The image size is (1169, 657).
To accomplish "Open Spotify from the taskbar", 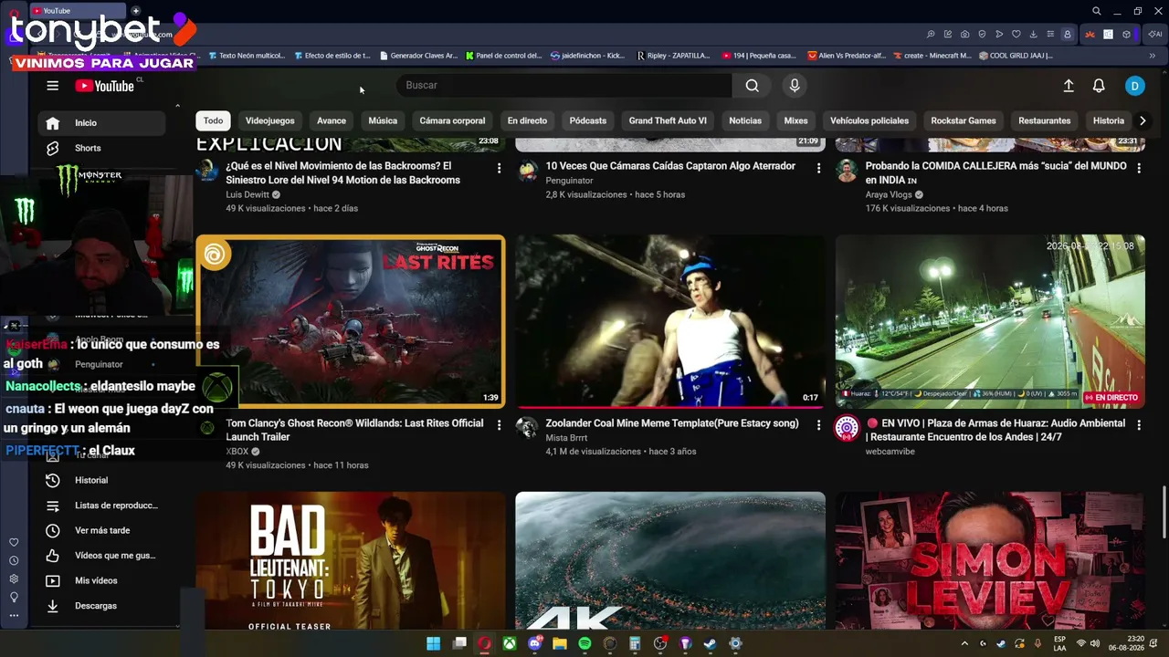I will coord(584,643).
